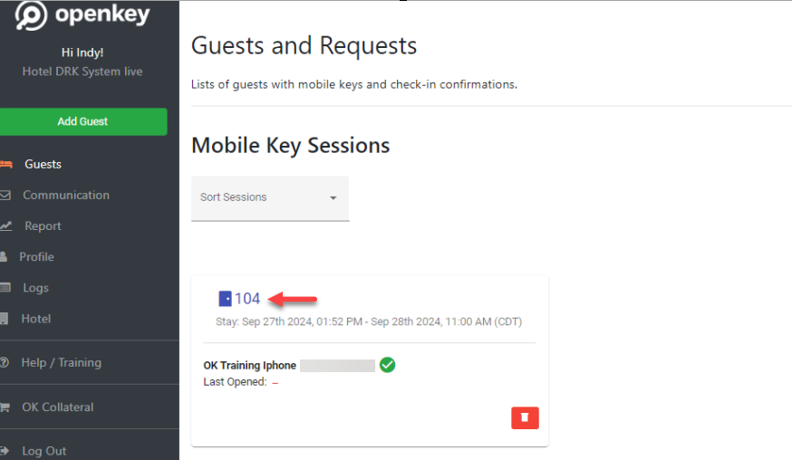Open the Profile menu item
792x460 pixels.
tap(36, 256)
